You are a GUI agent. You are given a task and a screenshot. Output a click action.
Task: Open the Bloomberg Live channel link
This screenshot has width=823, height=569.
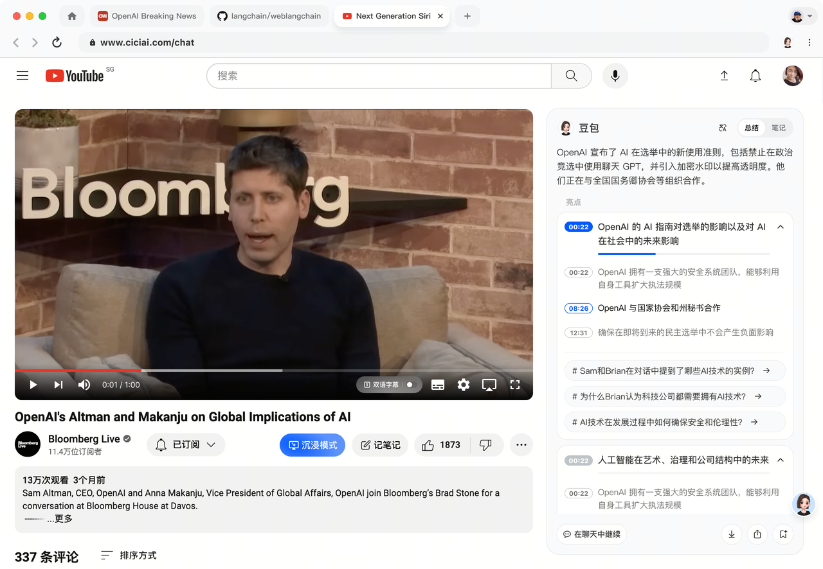84,439
